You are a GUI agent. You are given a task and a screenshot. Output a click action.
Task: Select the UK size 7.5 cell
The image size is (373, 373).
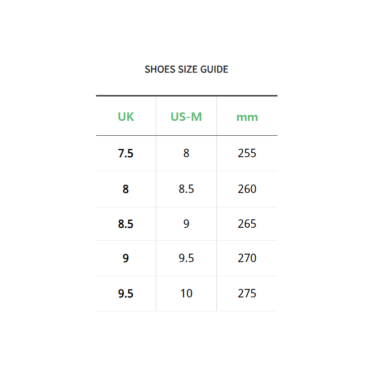click(x=126, y=154)
